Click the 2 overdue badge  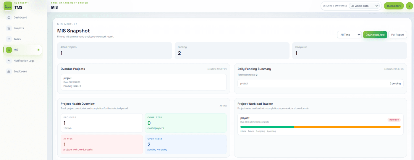pos(394,120)
